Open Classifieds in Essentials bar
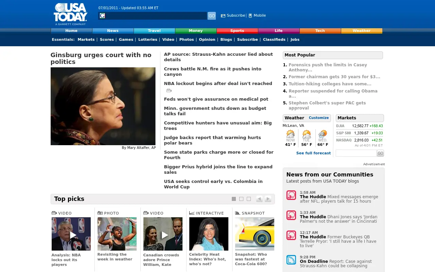Viewport: 435px width, 272px height. pyautogui.click(x=274, y=39)
